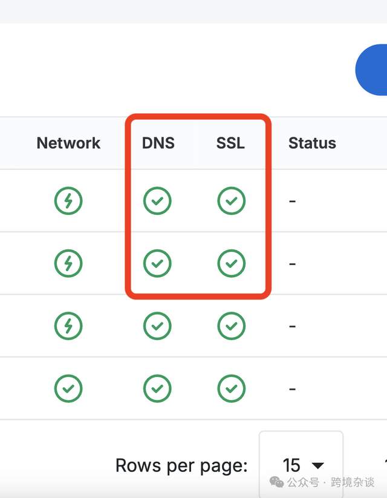This screenshot has width=387, height=498.
Task: Click Network lightning icon in third row
Action: pyautogui.click(x=68, y=326)
